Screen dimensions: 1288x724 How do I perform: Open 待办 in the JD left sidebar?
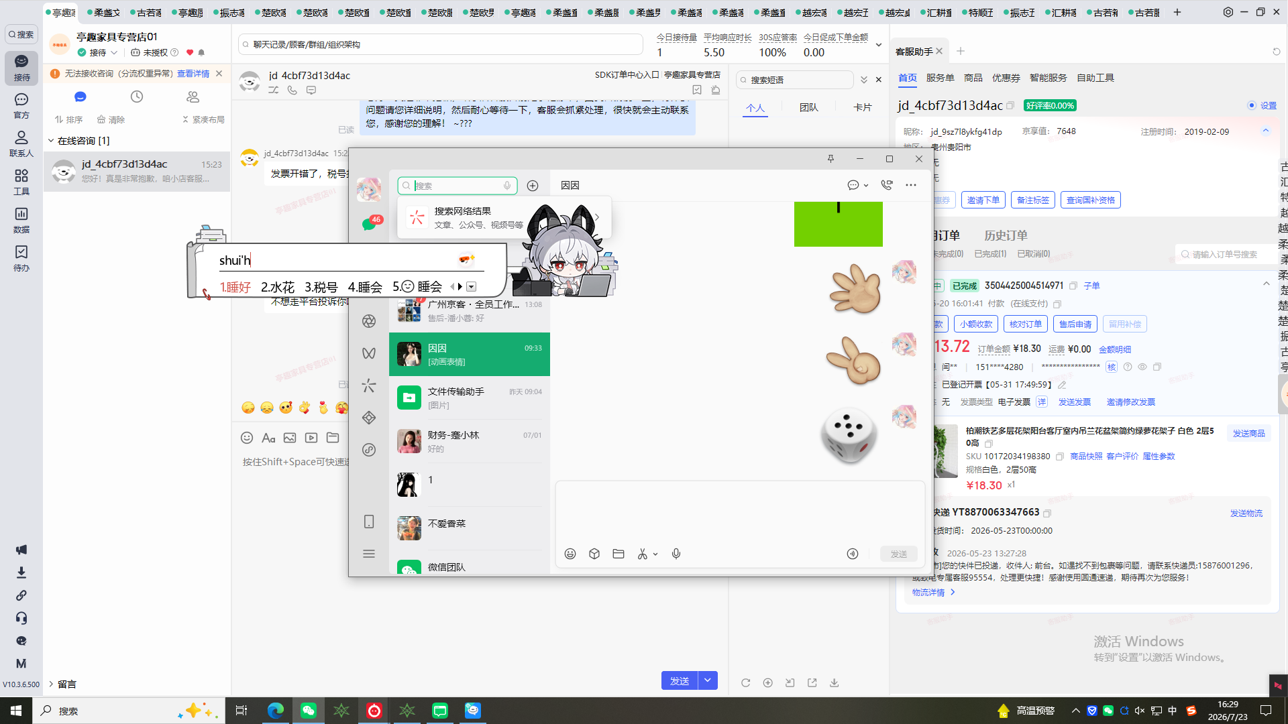(x=21, y=259)
